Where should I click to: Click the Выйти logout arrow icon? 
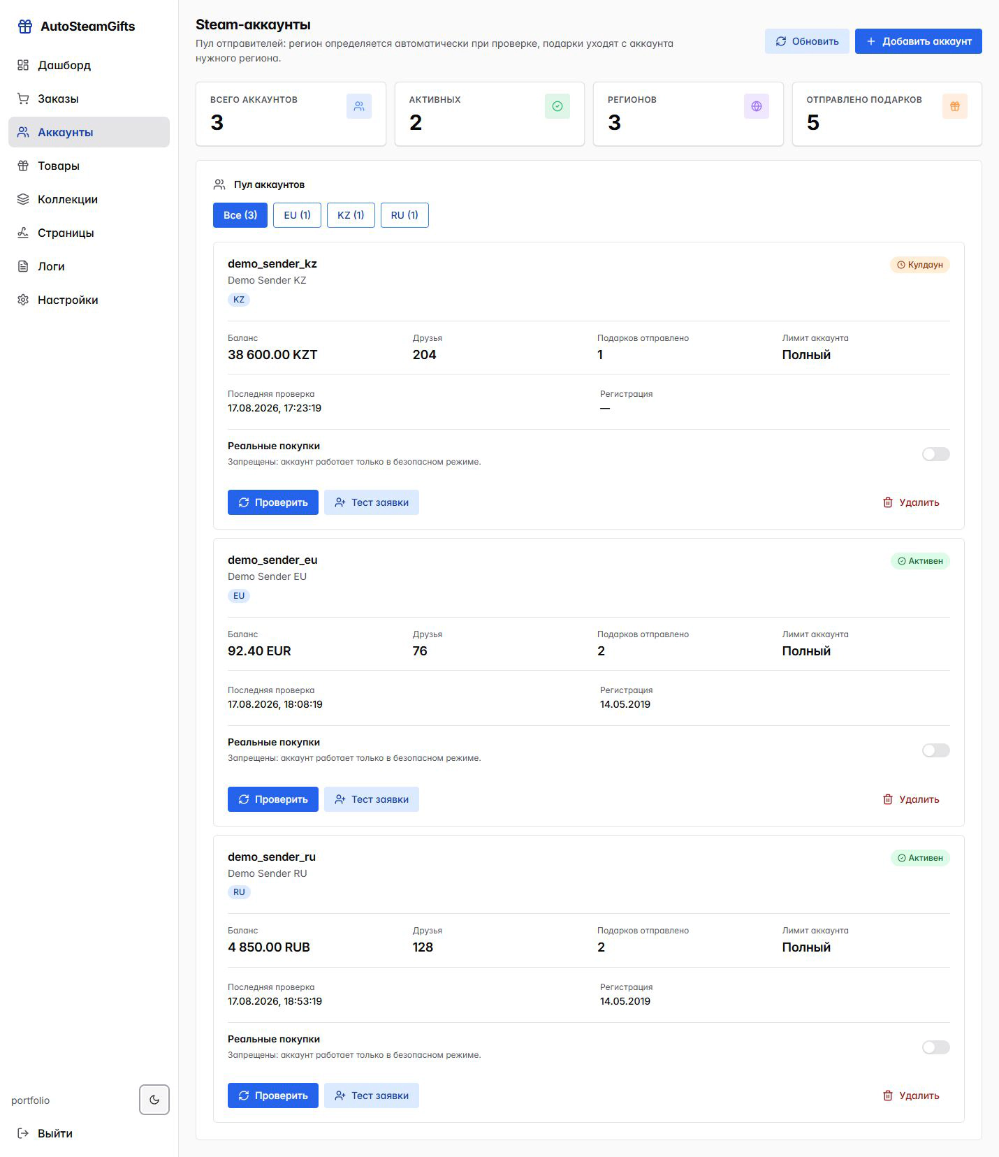pos(23,1133)
